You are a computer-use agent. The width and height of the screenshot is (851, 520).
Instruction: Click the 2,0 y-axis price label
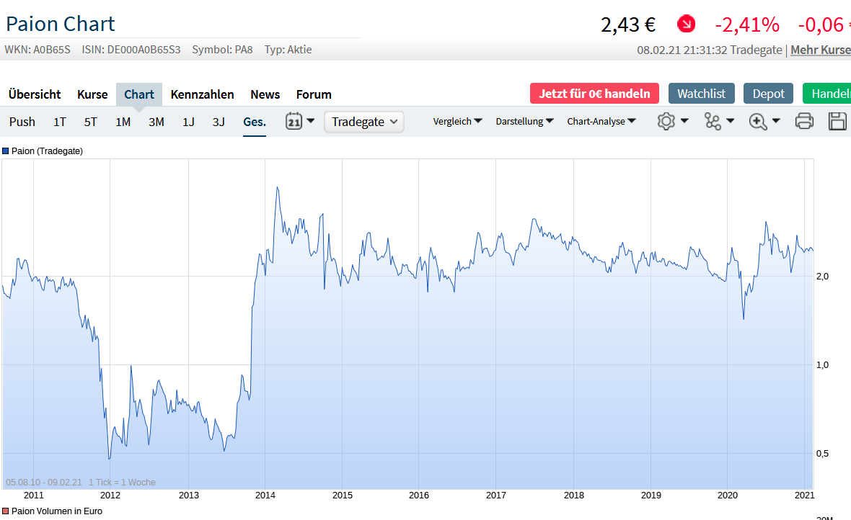coord(822,276)
